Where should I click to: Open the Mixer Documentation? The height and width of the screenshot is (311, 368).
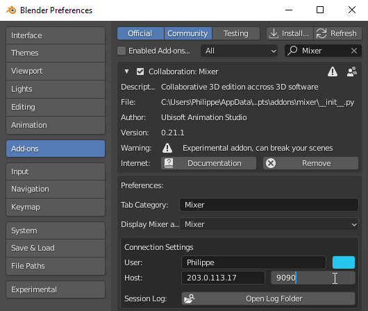208,163
